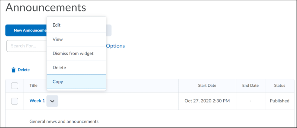The height and width of the screenshot is (128, 297).
Task: Click the End Date column header
Action: [250, 86]
